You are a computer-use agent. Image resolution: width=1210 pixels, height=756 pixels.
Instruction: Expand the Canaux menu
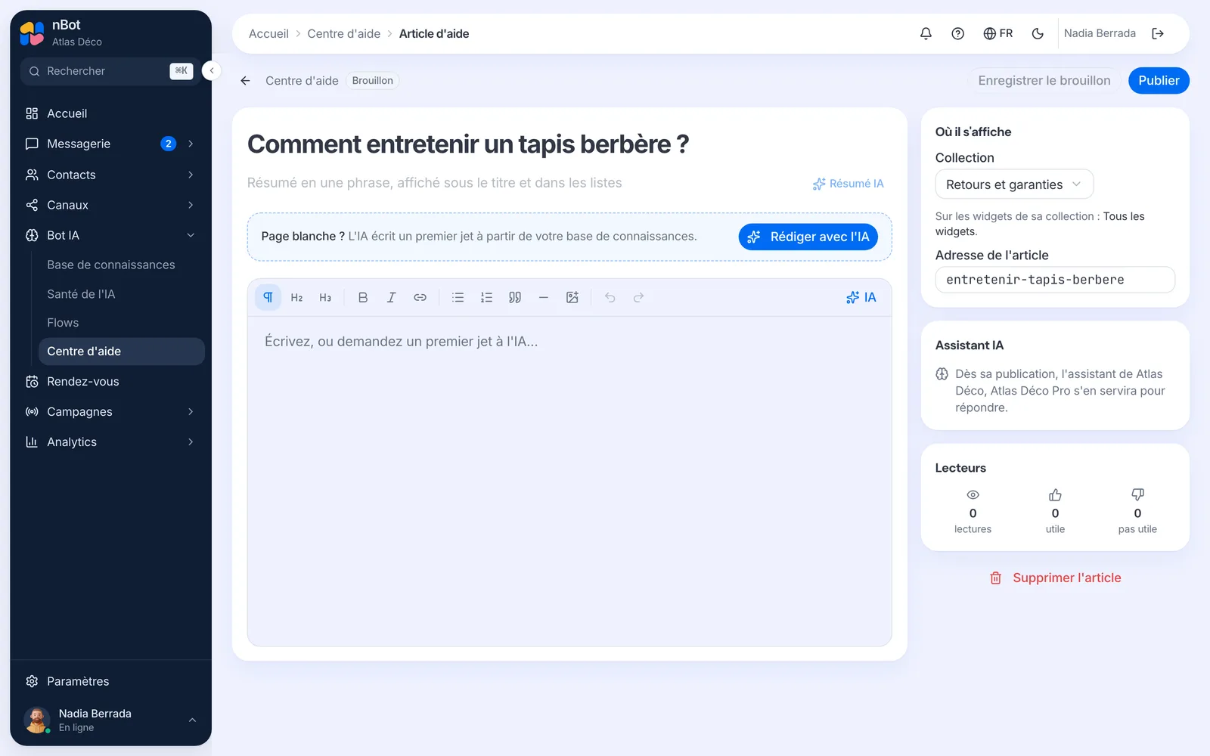coord(191,205)
